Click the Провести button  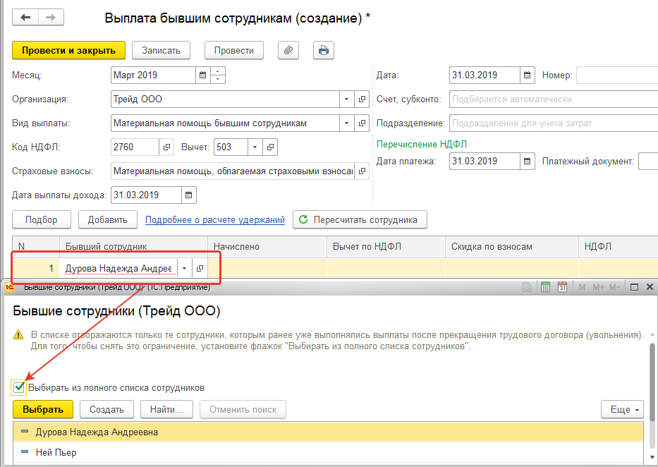pos(233,50)
